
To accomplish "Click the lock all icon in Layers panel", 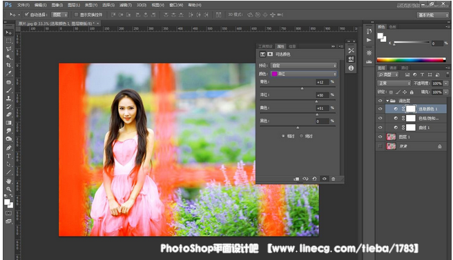I will point(412,92).
